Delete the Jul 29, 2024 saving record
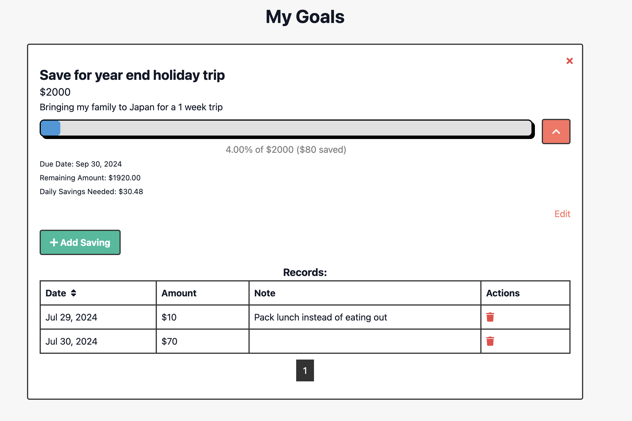The image size is (632, 421). click(x=490, y=317)
